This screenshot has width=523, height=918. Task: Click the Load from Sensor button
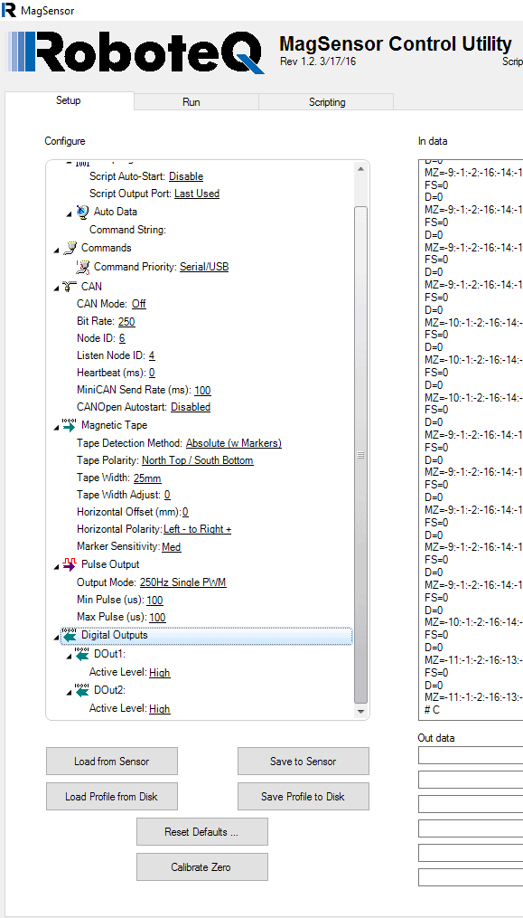pyautogui.click(x=112, y=762)
